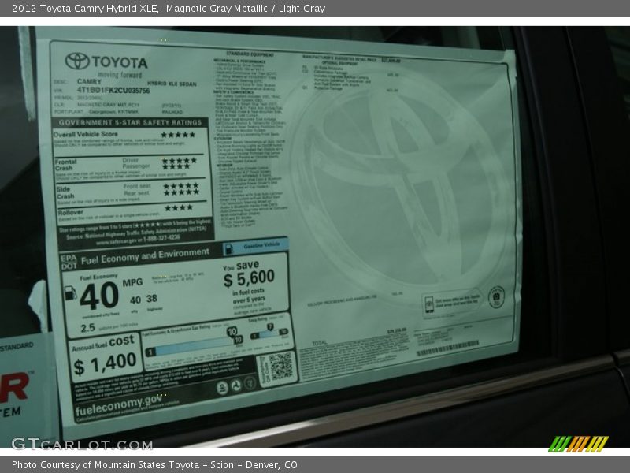The width and height of the screenshot is (630, 473).
Task: Click the Toyota logo emblem
Action: (x=79, y=61)
